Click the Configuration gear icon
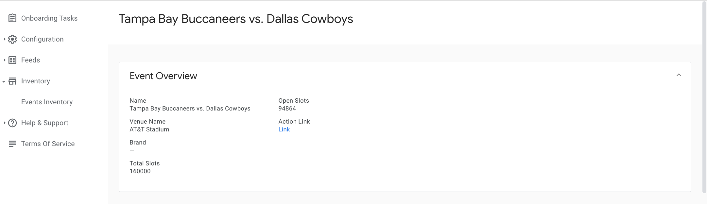Viewport: 707px width, 204px height. [x=12, y=39]
